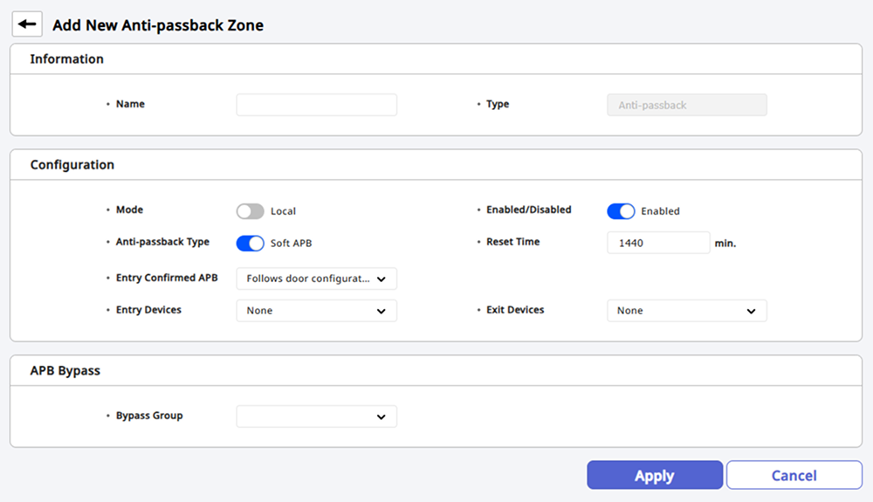
Task: Open the Exit Devices dropdown
Action: tap(686, 311)
